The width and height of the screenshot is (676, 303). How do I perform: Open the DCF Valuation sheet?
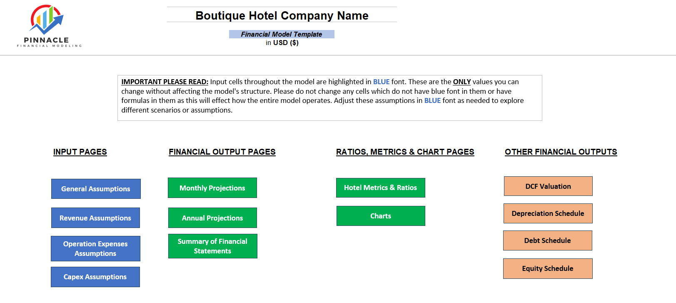point(548,186)
